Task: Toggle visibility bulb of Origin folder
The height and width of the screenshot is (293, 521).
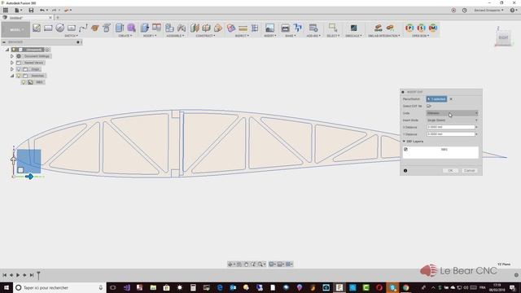Action: [x=19, y=69]
